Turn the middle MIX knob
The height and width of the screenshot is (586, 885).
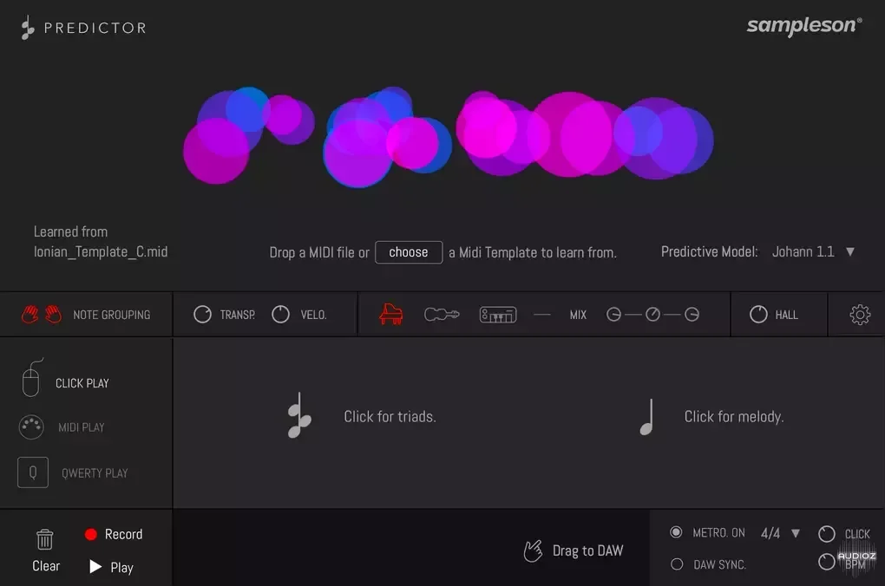tap(653, 314)
